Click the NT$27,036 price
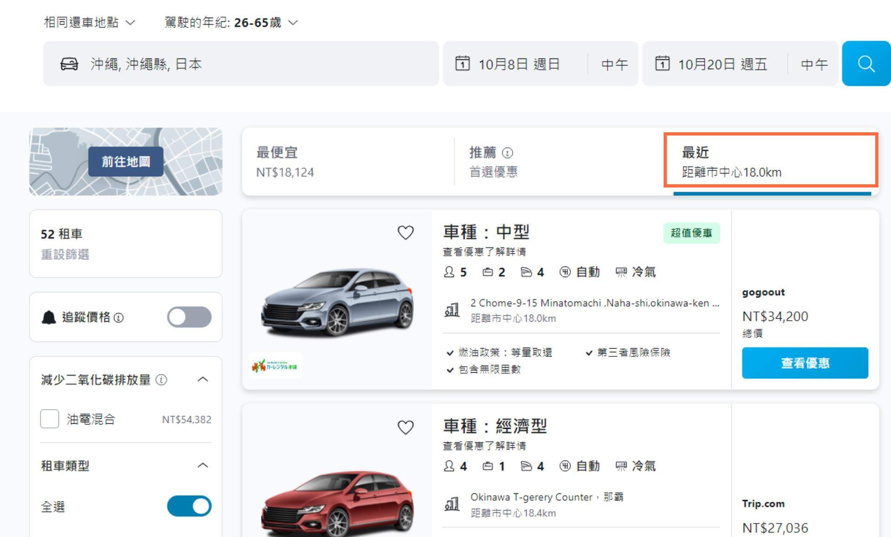 click(x=775, y=528)
